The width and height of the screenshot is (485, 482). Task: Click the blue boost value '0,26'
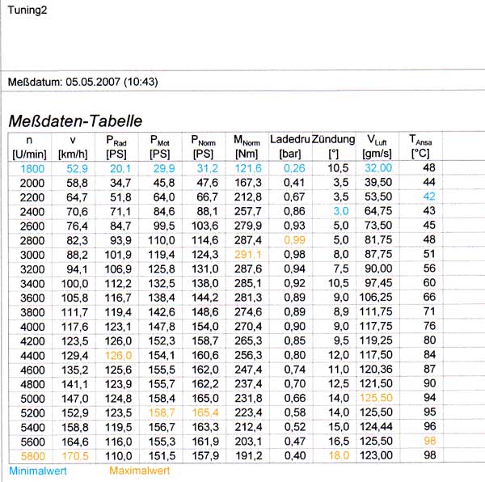294,168
